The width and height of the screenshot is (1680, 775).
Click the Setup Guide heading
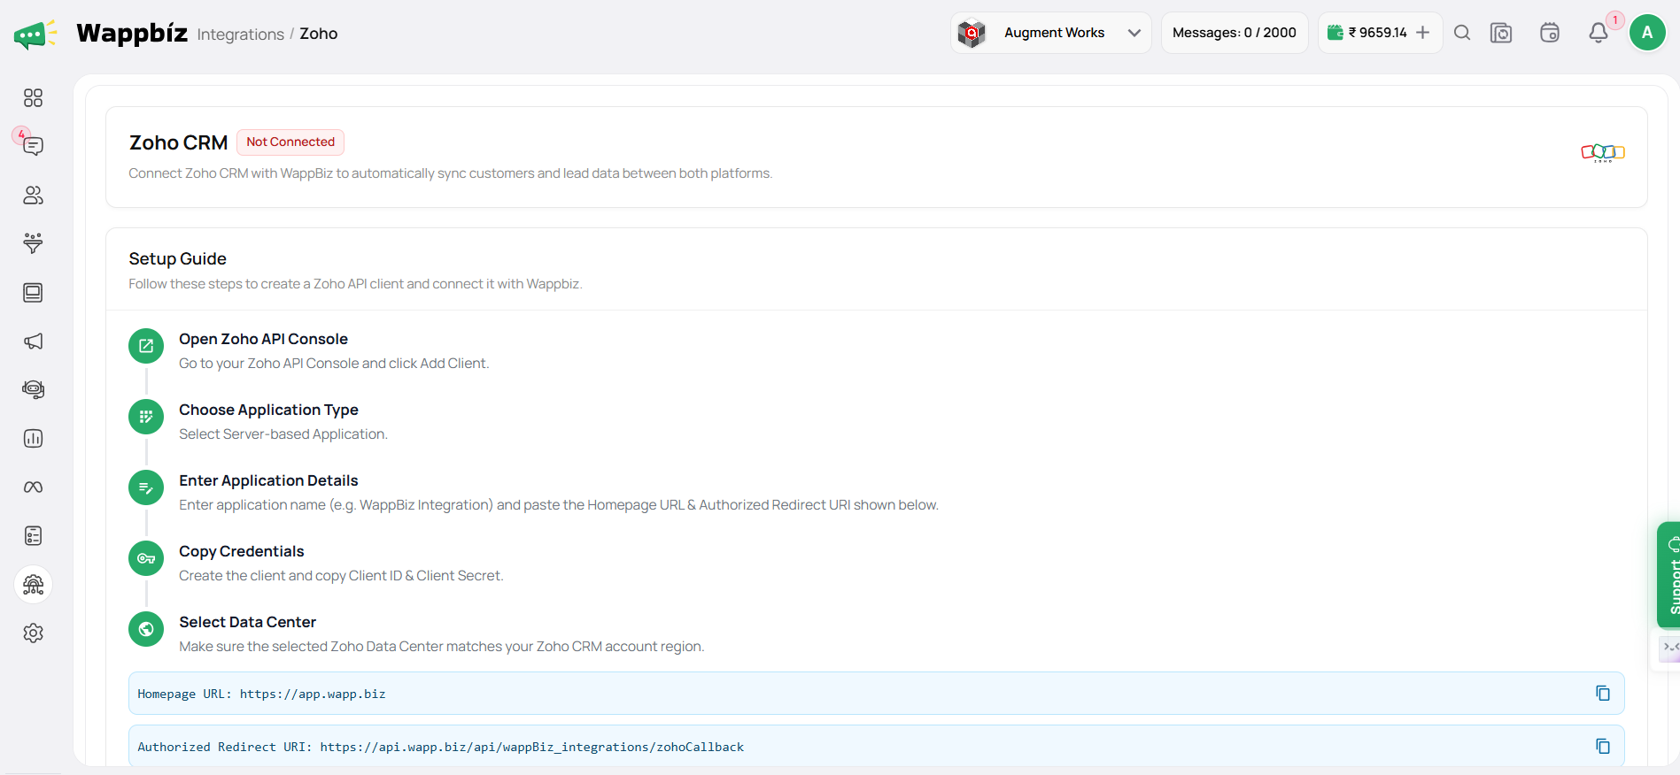[177, 259]
